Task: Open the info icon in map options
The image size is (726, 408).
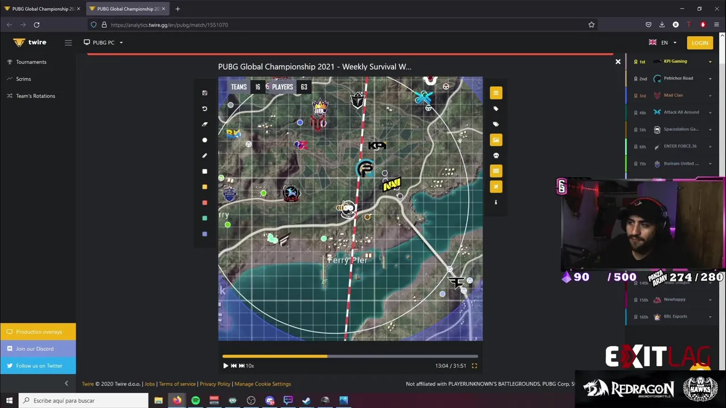Action: [x=496, y=202]
